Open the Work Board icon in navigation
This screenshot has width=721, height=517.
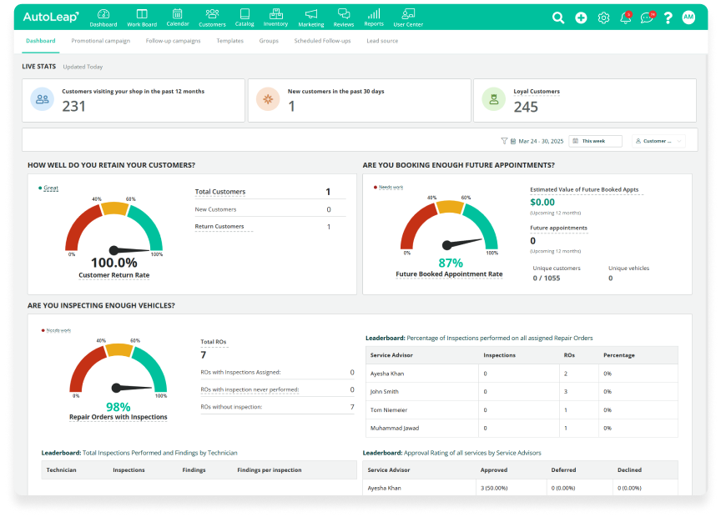coord(142,14)
